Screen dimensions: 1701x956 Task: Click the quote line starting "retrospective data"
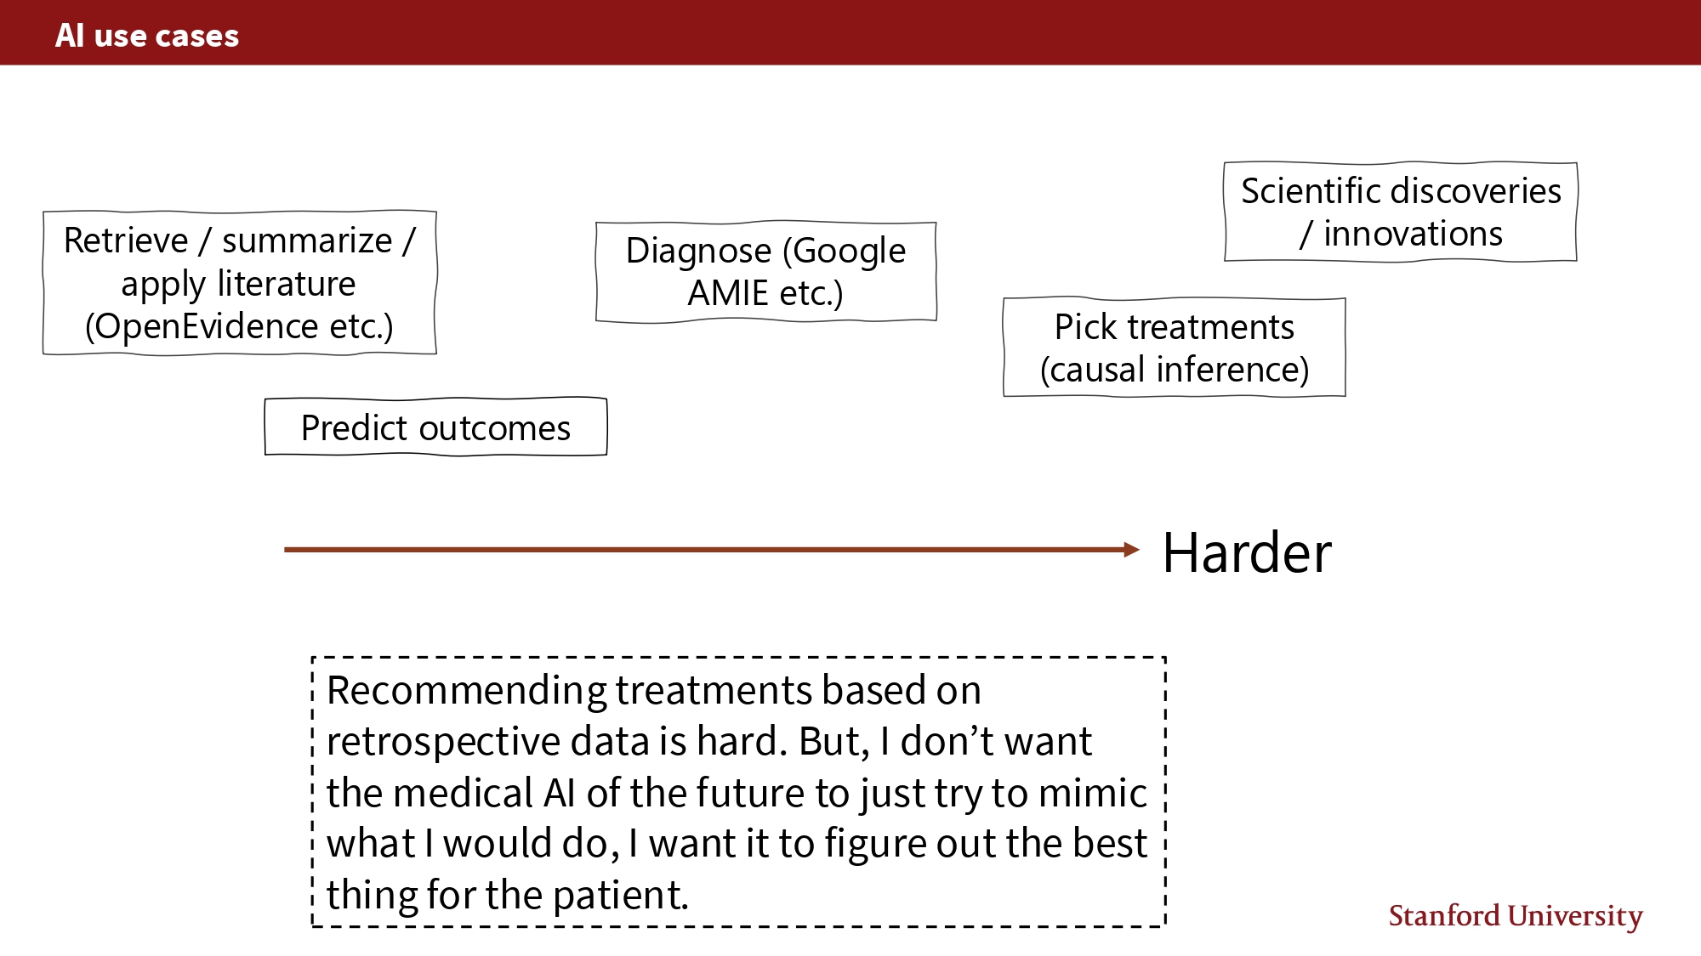click(x=708, y=741)
